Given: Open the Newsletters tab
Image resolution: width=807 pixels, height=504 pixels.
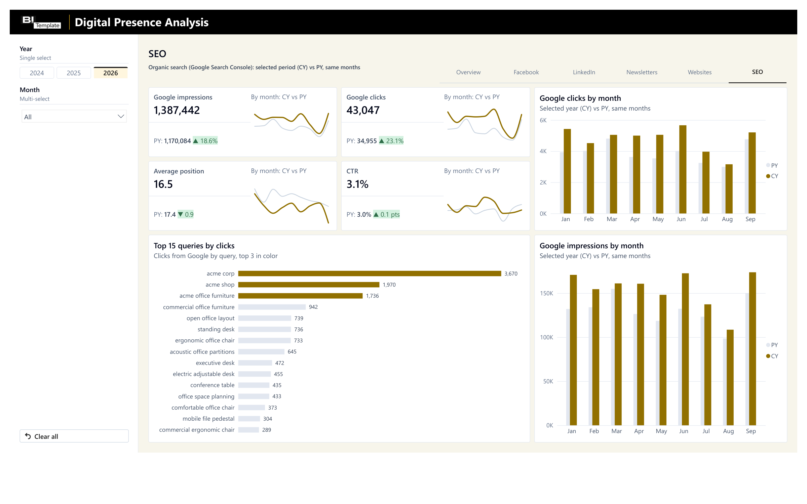Looking at the screenshot, I should (x=642, y=72).
